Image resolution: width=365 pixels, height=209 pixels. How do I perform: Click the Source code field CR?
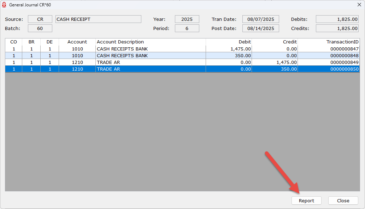click(x=40, y=19)
